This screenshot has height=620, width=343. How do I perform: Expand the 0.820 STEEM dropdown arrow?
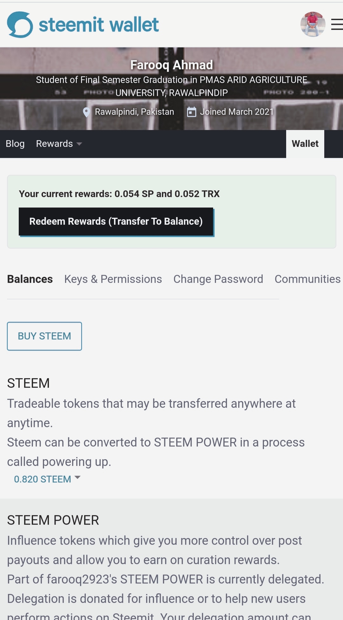coord(77,477)
